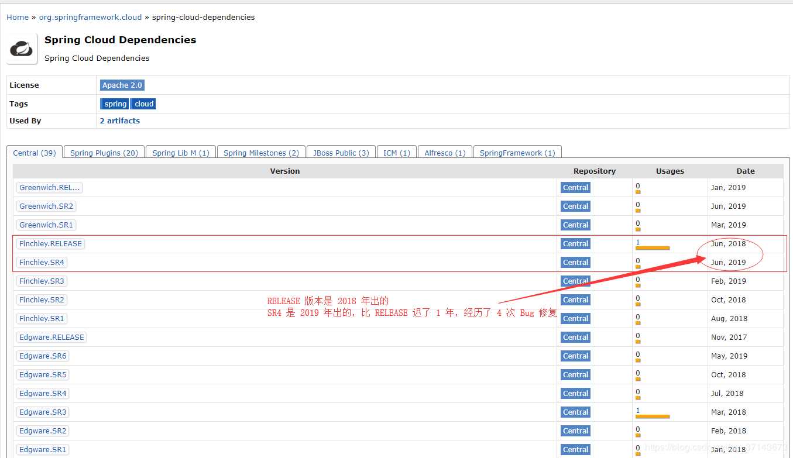Click Central badge in Finchley.SR4 row
The width and height of the screenshot is (793, 458).
(575, 263)
